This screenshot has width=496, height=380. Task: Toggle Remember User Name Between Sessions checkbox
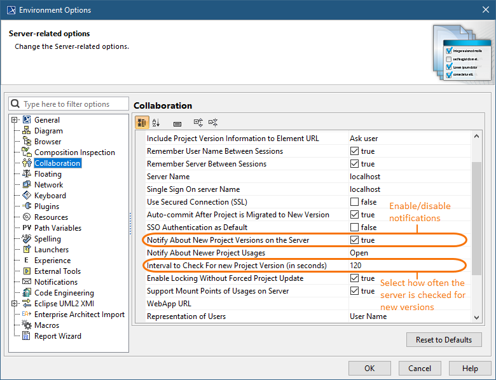[355, 151]
